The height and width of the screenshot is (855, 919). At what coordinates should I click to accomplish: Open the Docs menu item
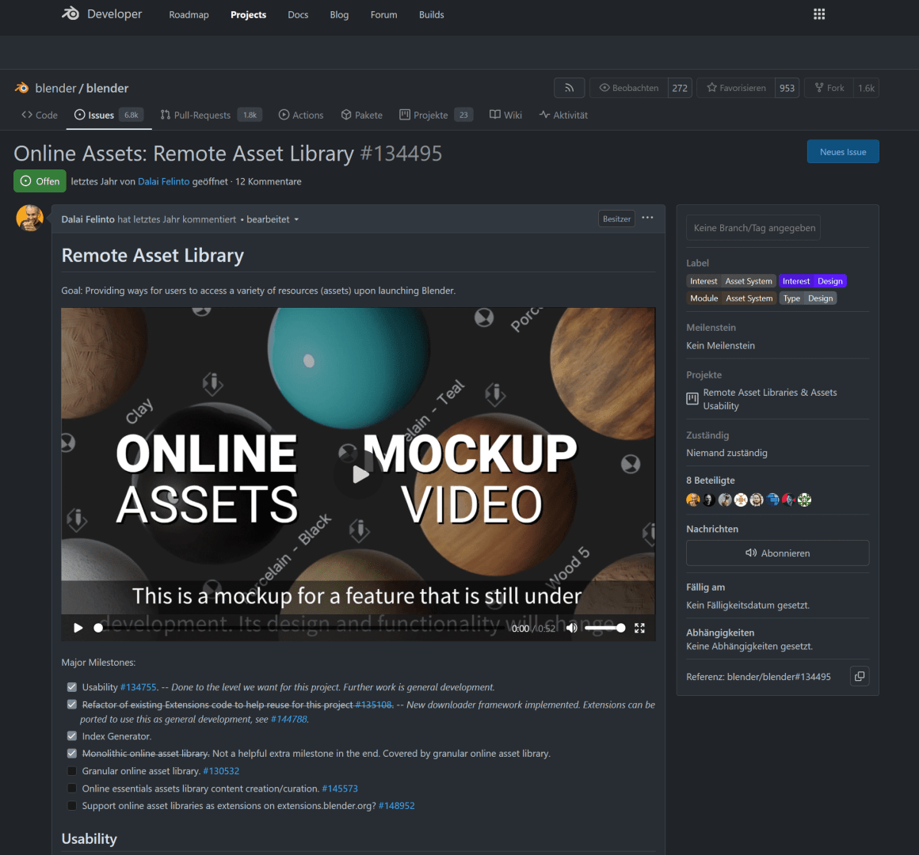pos(298,14)
